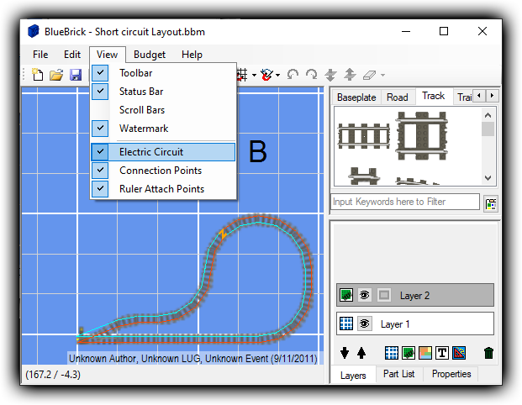Image resolution: width=522 pixels, height=405 pixels.
Task: Add a new ruler layer icon
Action: coord(459,353)
